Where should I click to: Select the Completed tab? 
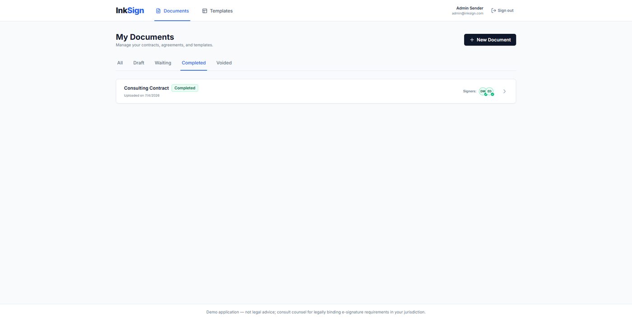click(194, 63)
